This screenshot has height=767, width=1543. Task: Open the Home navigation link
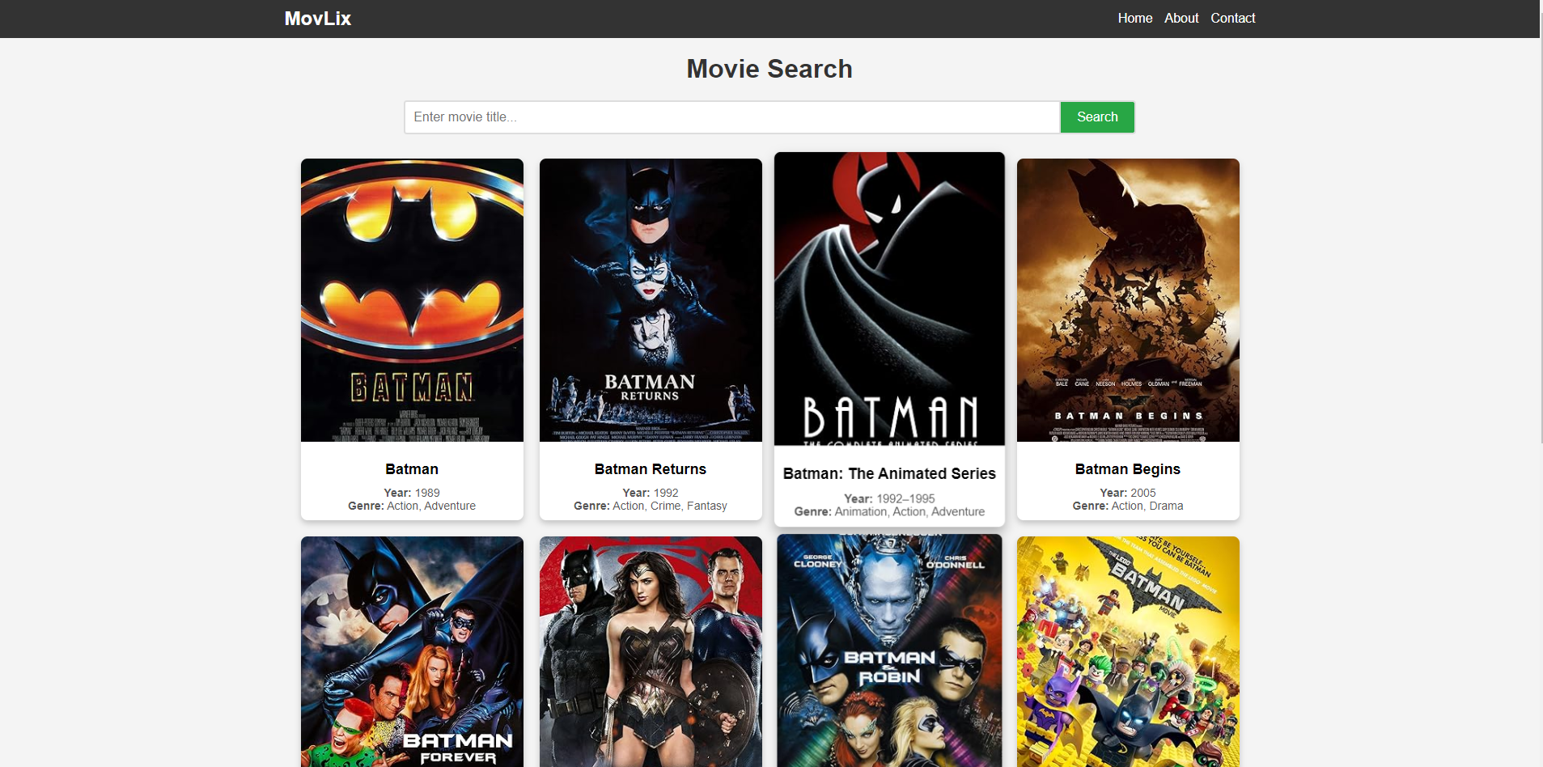point(1134,18)
